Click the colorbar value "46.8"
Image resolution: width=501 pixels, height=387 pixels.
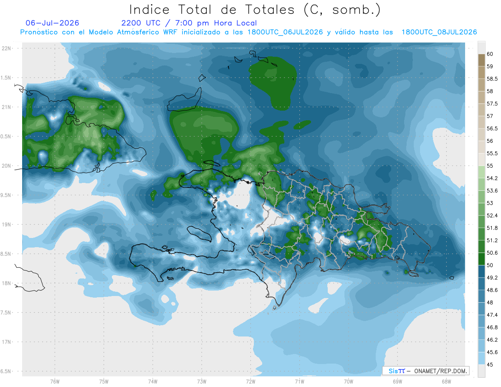point(493,327)
